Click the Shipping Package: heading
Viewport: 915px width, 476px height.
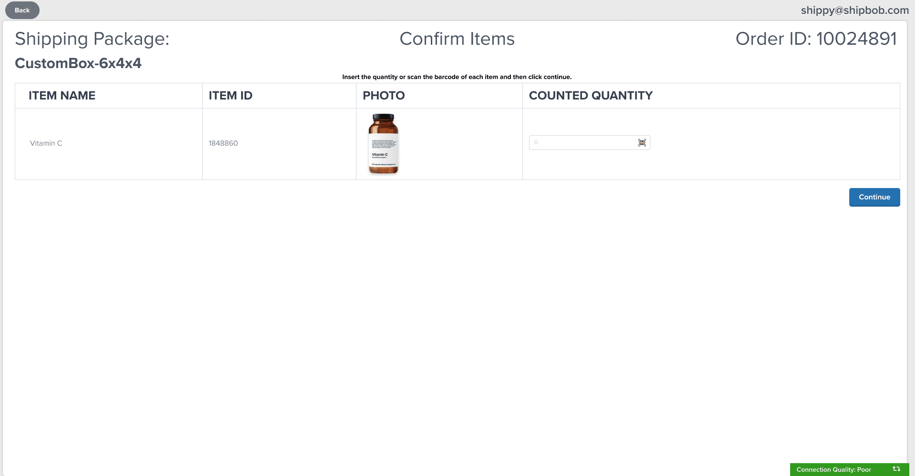tap(92, 39)
